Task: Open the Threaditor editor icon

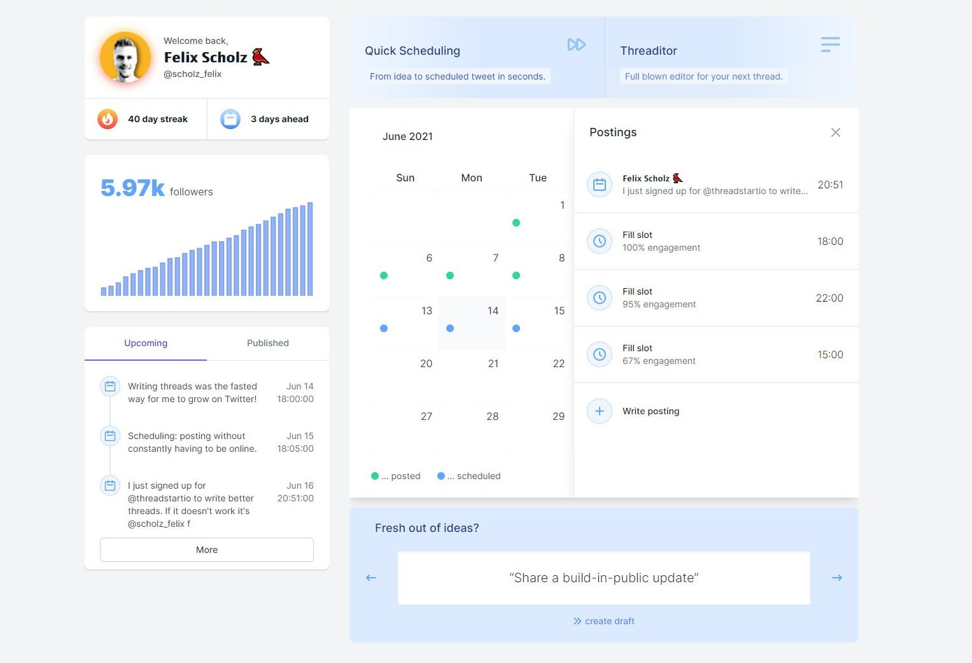Action: coord(829,44)
